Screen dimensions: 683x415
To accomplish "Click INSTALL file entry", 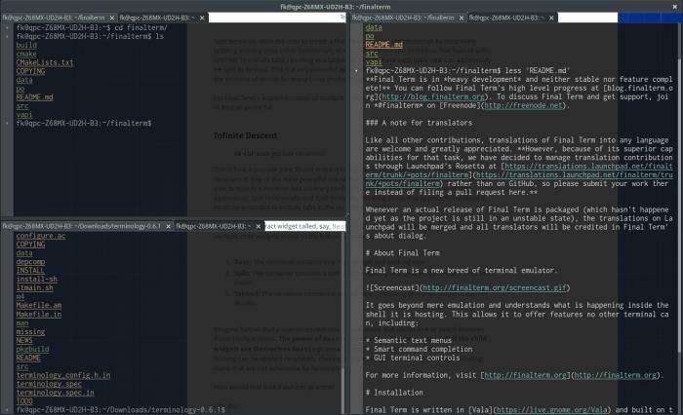I will [x=30, y=271].
